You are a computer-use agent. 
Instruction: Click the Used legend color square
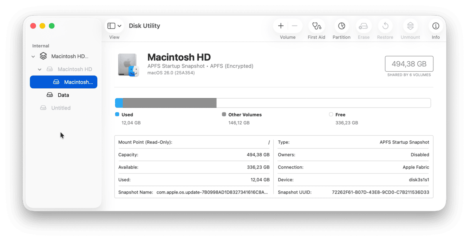coord(117,115)
